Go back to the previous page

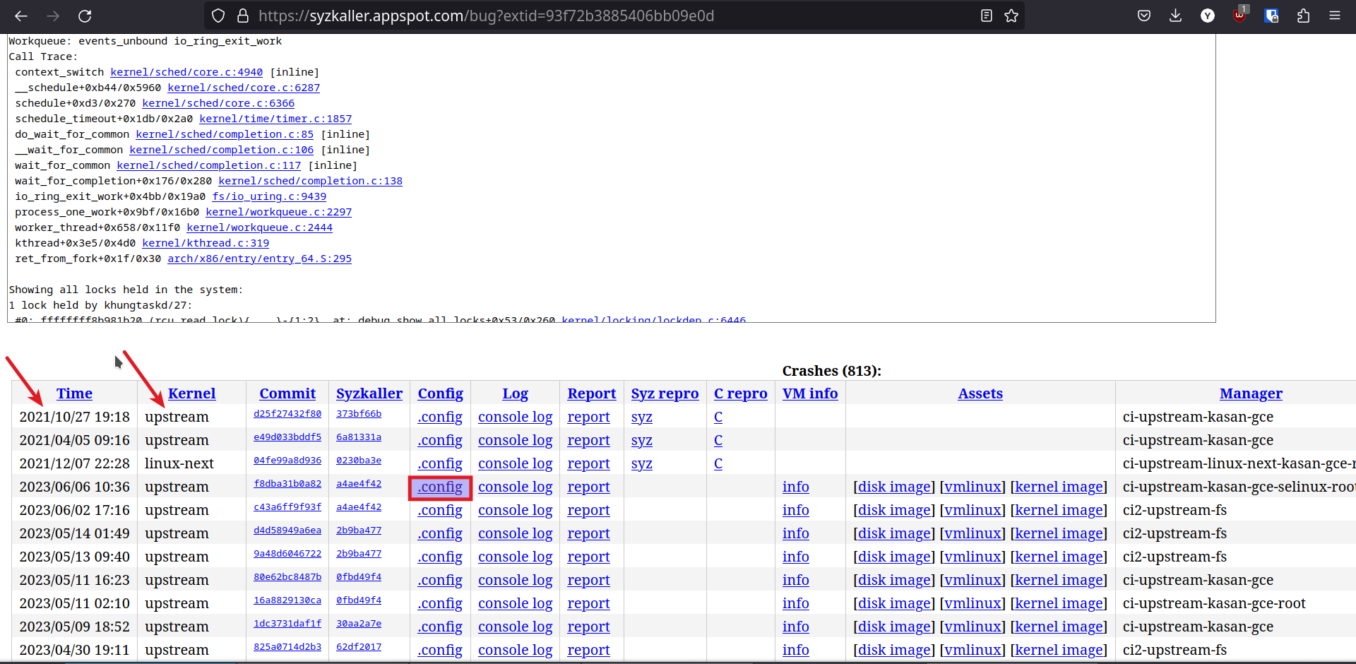pos(21,16)
